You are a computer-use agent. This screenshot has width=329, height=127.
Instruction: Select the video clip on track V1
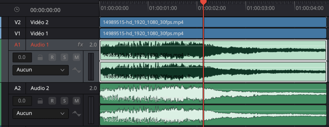pyautogui.click(x=213, y=33)
